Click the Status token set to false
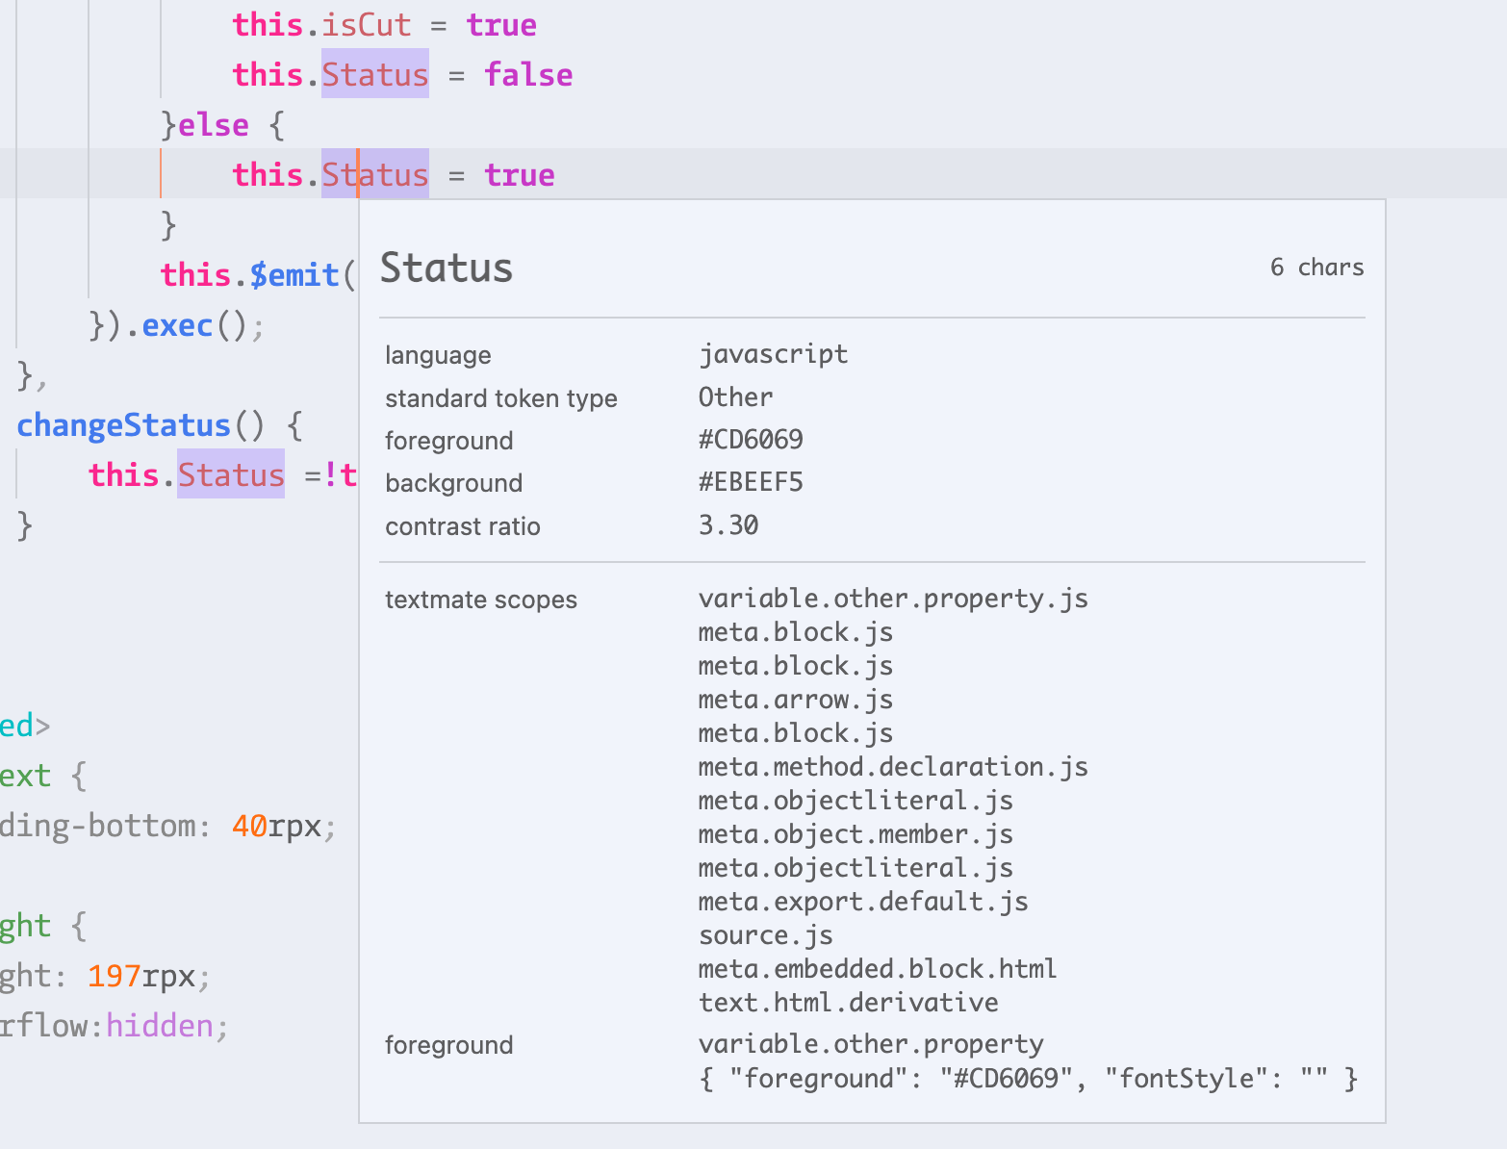Image resolution: width=1507 pixels, height=1149 pixels. coord(374,74)
